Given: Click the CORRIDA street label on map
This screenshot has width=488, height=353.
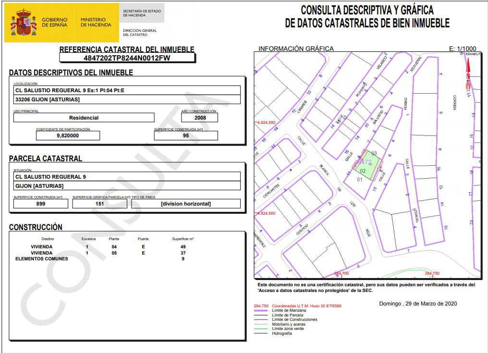Looking at the screenshot, I should click(455, 103).
